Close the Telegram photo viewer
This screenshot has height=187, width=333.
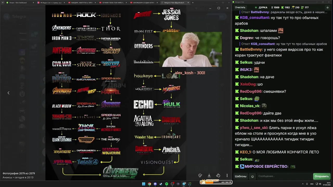(x=227, y=8)
